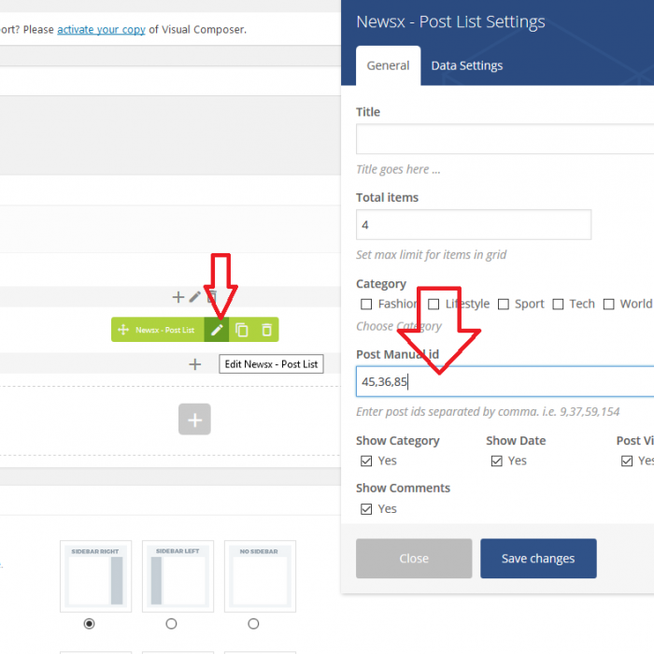Click the Close button in settings panel

point(414,559)
